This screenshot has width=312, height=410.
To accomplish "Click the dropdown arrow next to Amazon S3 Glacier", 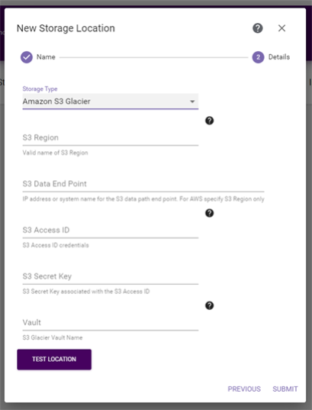I will 192,102.
